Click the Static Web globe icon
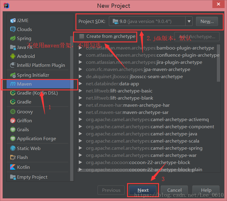Image resolution: width=227 pixels, height=201 pixels. 13,148
